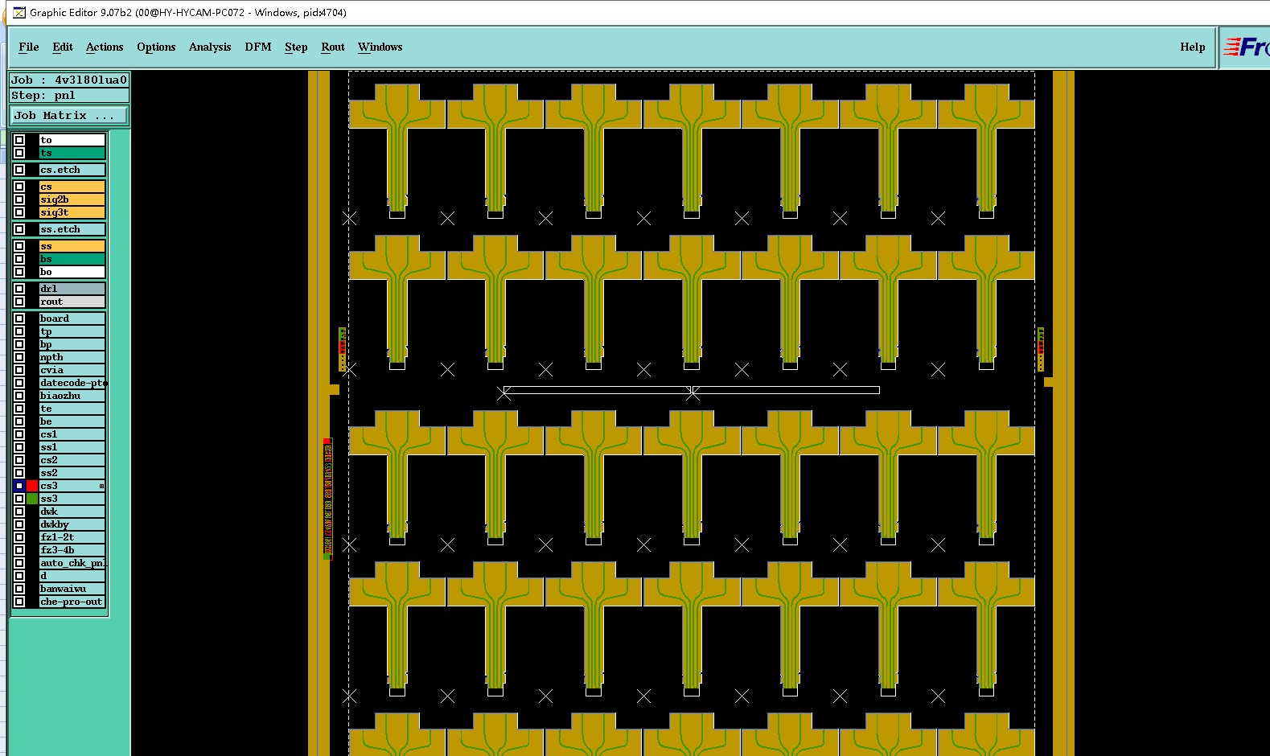This screenshot has height=756, width=1270.
Task: Select the fz3-4b layer name
Action: (x=72, y=550)
